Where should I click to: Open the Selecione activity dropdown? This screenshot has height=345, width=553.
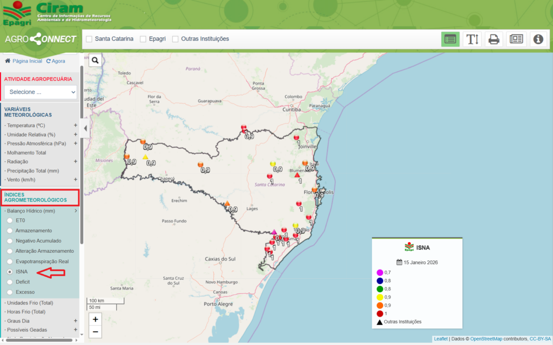[41, 92]
